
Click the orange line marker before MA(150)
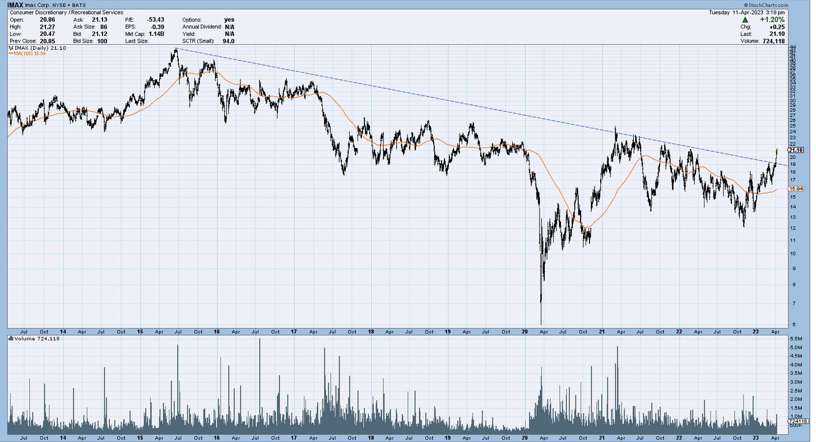pyautogui.click(x=11, y=54)
